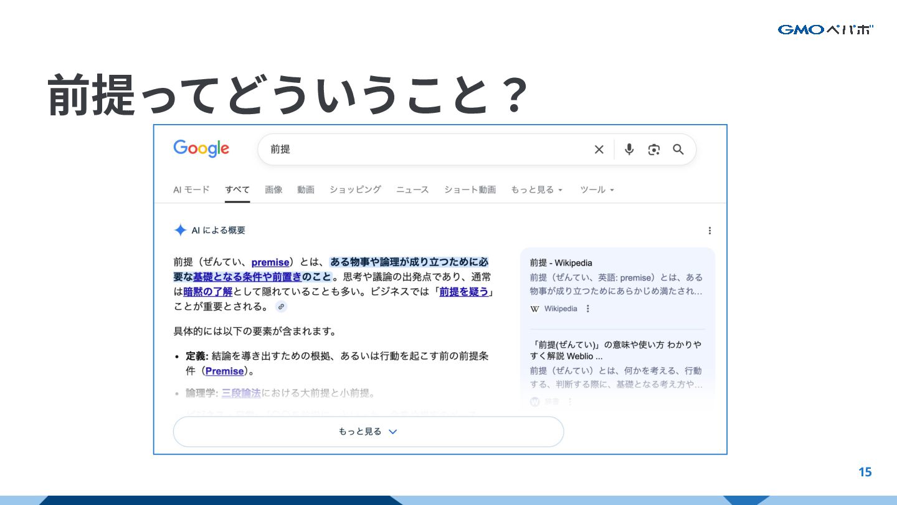Start voice search with microphone icon
Image resolution: width=897 pixels, height=505 pixels.
click(629, 150)
